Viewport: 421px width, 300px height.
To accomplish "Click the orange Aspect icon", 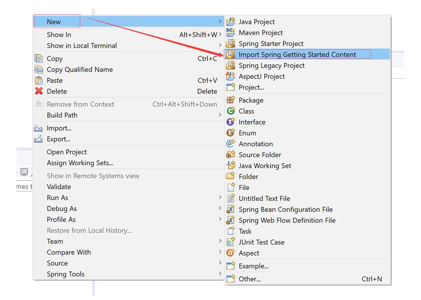I will click(230, 253).
